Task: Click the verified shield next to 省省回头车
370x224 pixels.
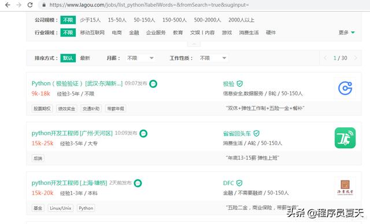Action: tap(256, 134)
